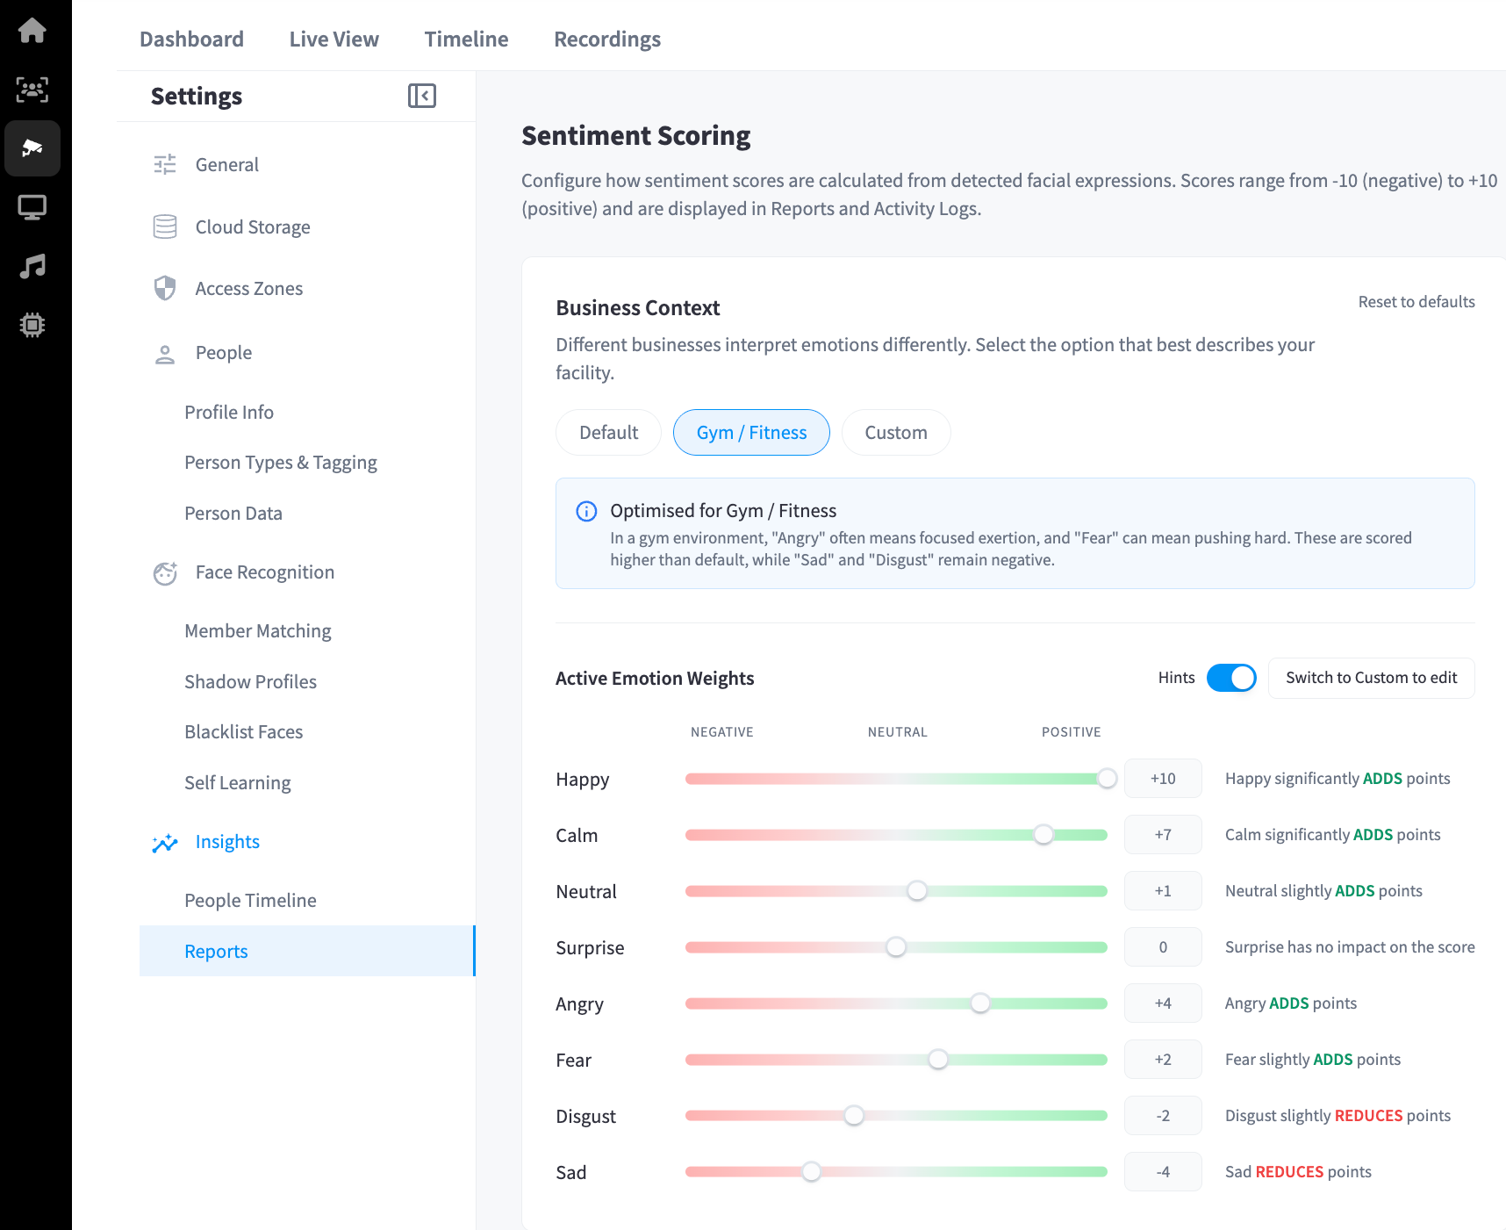The width and height of the screenshot is (1506, 1230).
Task: Click the Angry +4 value field
Action: coord(1163,1003)
